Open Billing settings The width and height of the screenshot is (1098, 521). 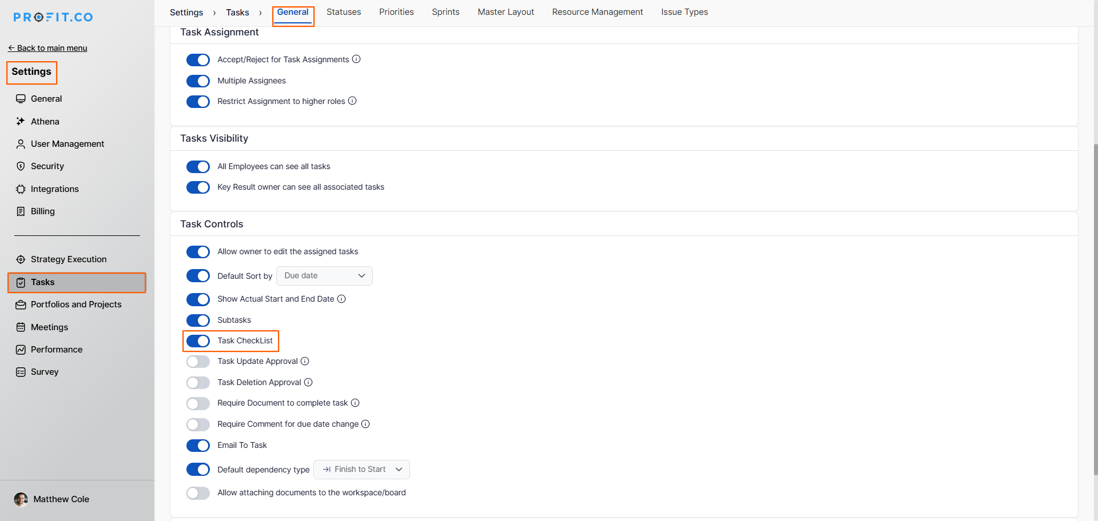(x=43, y=211)
